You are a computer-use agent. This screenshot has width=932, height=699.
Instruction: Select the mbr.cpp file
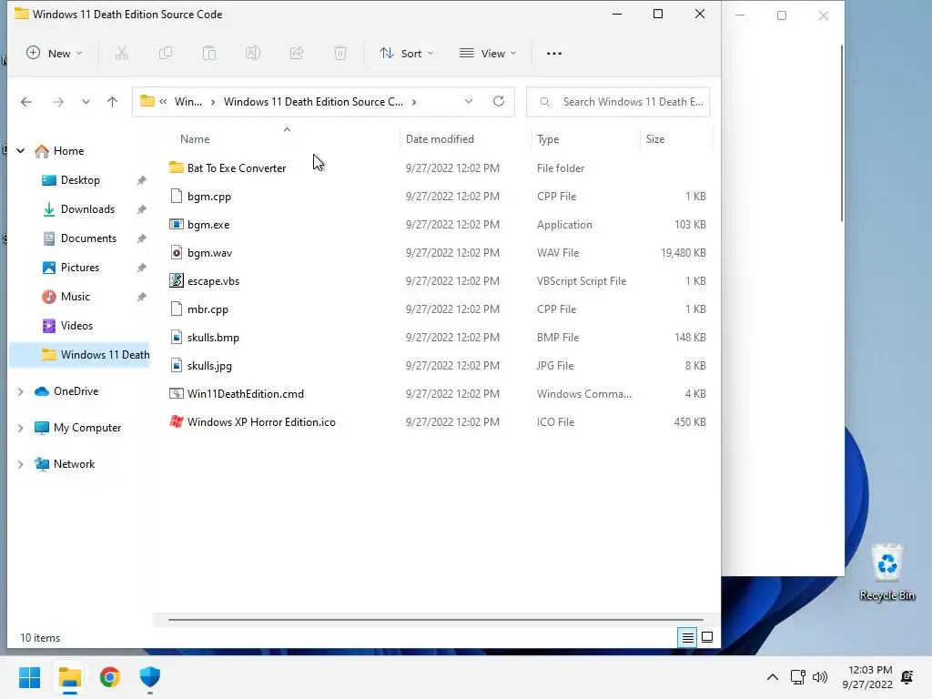coord(208,309)
